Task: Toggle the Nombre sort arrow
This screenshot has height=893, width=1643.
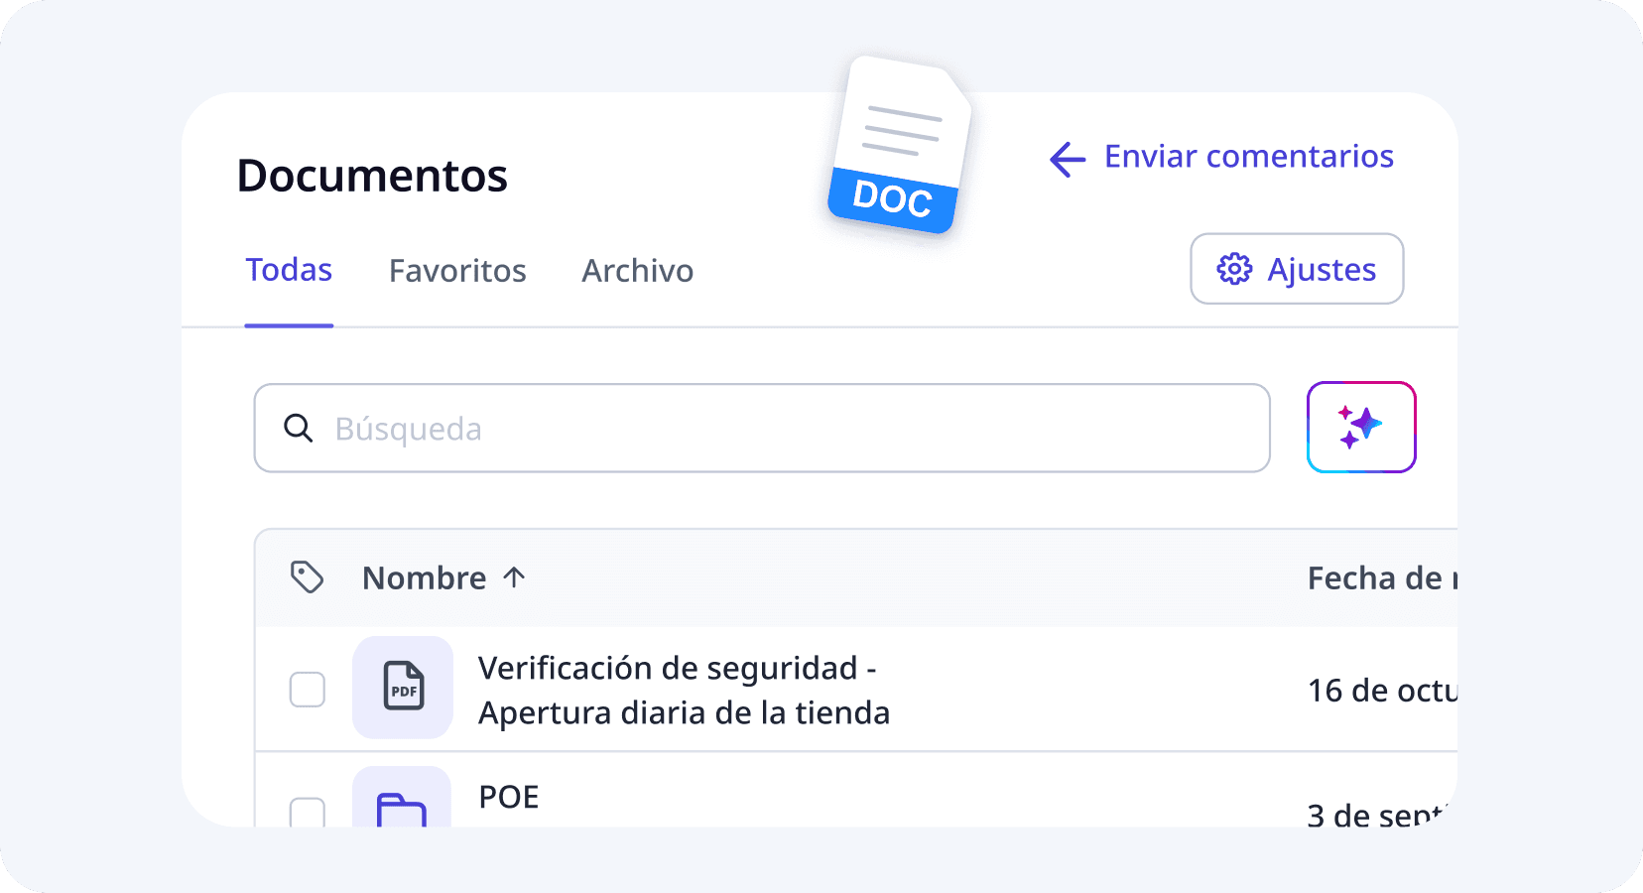Action: point(514,576)
